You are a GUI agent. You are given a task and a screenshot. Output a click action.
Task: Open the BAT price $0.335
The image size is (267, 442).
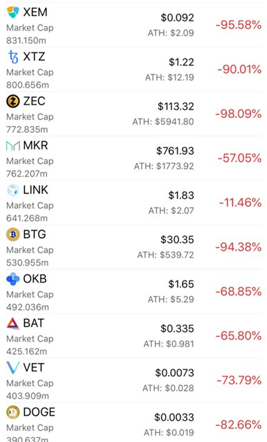(178, 329)
